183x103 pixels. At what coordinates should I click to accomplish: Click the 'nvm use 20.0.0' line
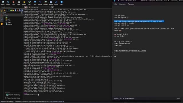pyautogui.click(x=119, y=36)
